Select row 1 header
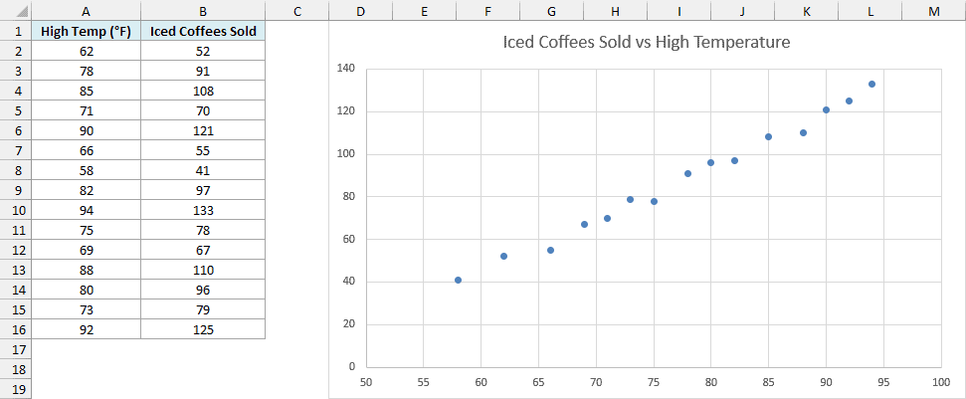The height and width of the screenshot is (399, 966). click(x=15, y=32)
